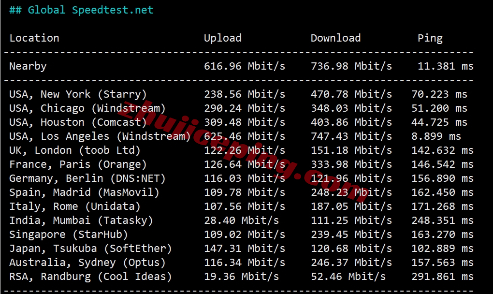Click the 736.98 Mbit/s Nearby download value
The image size is (493, 294).
pyautogui.click(x=351, y=66)
